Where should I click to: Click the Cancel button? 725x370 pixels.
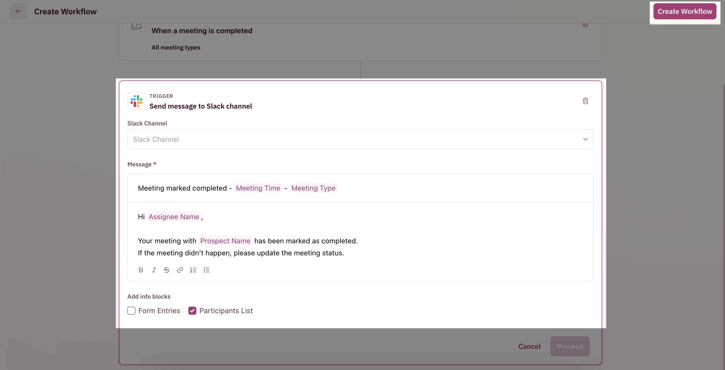(529, 346)
